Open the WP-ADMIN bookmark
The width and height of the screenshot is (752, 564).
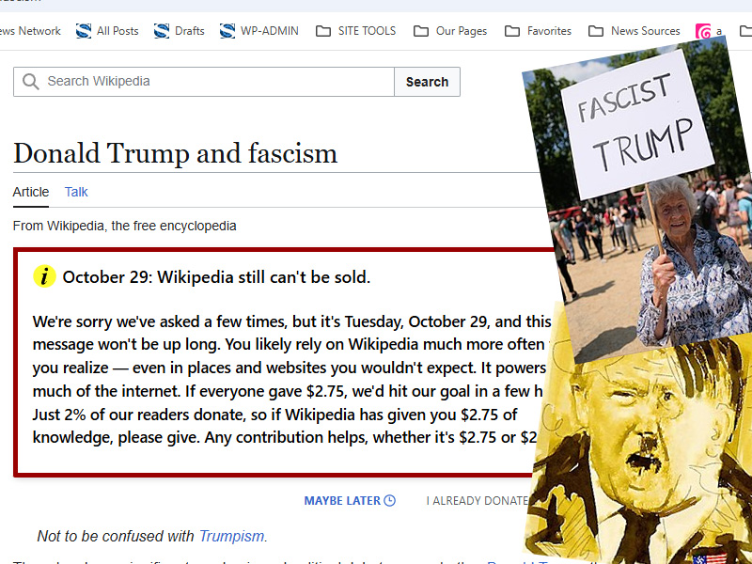pyautogui.click(x=259, y=31)
